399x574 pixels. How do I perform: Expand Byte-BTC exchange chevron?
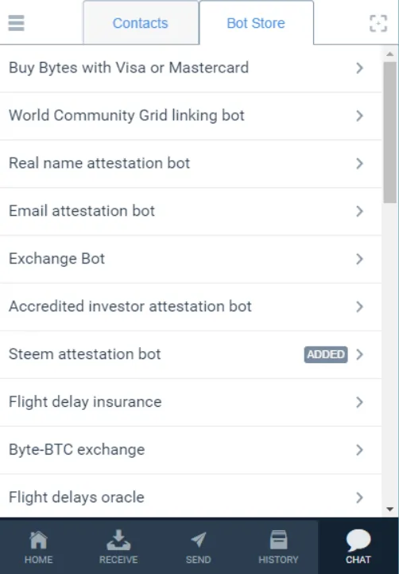coord(359,450)
